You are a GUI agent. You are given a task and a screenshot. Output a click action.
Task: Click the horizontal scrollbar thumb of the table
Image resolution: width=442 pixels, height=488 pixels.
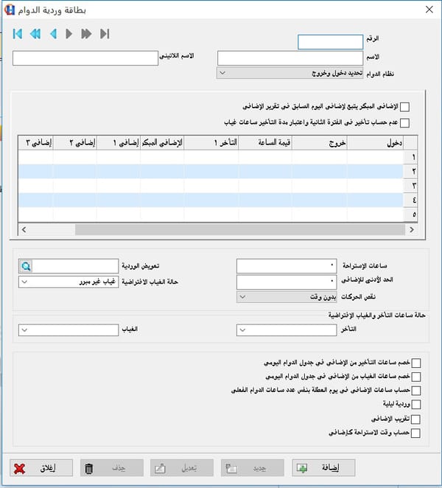(x=240, y=230)
